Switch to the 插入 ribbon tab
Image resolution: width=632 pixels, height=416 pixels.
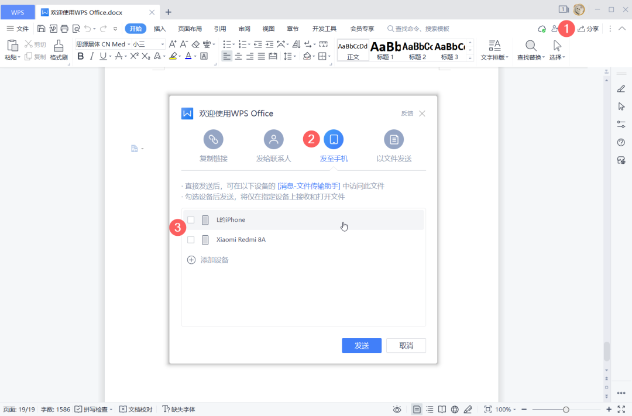pos(160,29)
